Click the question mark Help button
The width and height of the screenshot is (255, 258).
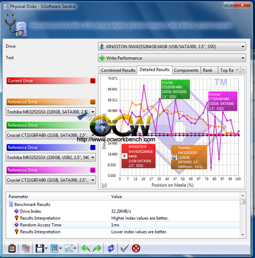pos(229,5)
